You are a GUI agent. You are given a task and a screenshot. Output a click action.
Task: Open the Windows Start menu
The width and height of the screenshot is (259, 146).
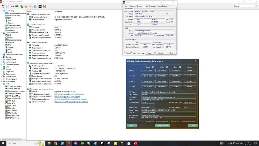pyautogui.click(x=3, y=143)
